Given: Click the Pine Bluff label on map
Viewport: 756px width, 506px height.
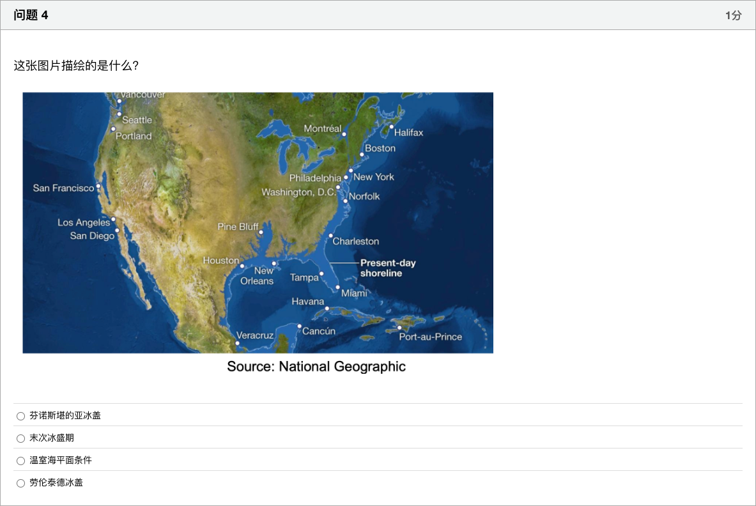Looking at the screenshot, I should click(238, 227).
